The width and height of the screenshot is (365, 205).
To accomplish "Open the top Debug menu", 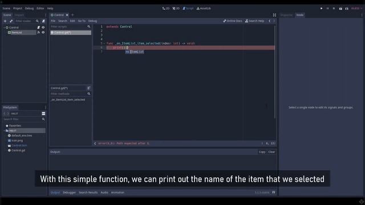I will (x=29, y=9).
